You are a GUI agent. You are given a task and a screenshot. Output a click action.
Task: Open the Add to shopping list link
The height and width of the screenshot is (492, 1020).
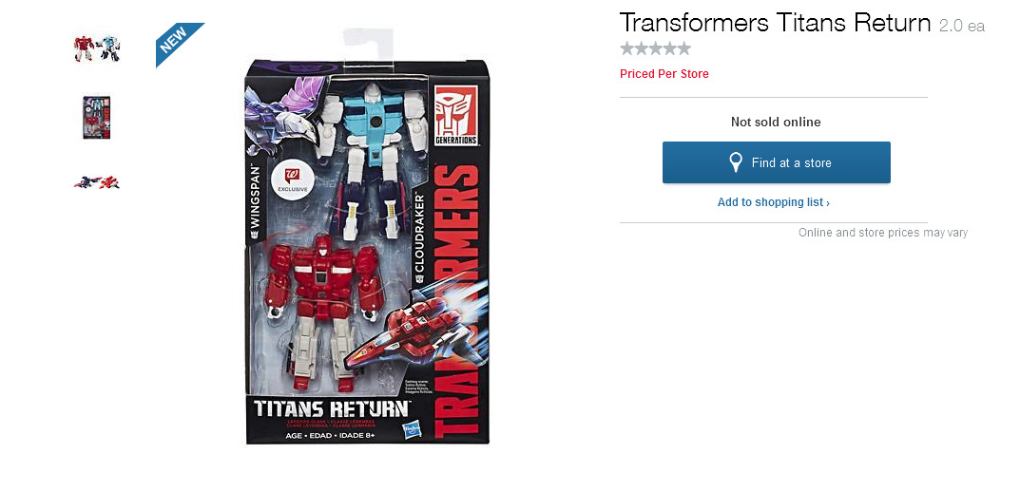pos(774,202)
